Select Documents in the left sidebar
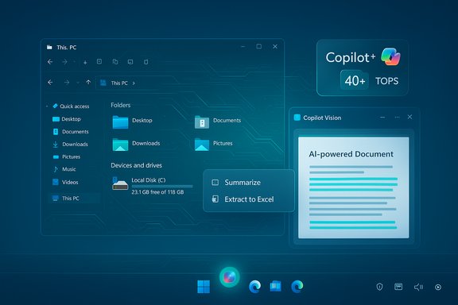Viewport: 458px width, 305px height. coord(71,132)
